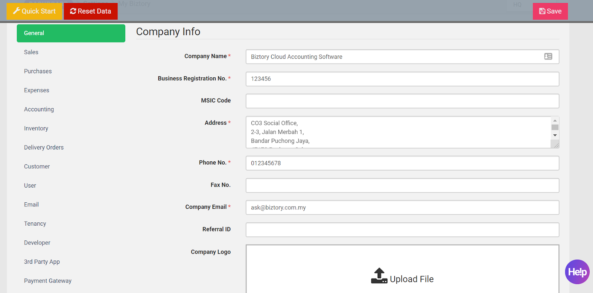The width and height of the screenshot is (593, 293).
Task: Click the empty MSIC Code field
Action: click(x=402, y=101)
